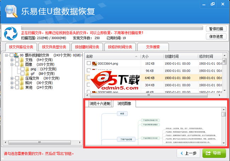Click the file list scroll up arrow
The width and height of the screenshot is (230, 161).
click(224, 56)
